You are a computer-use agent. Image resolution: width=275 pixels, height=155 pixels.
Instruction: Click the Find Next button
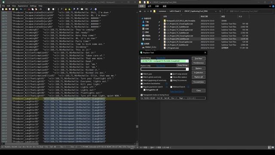point(199,59)
